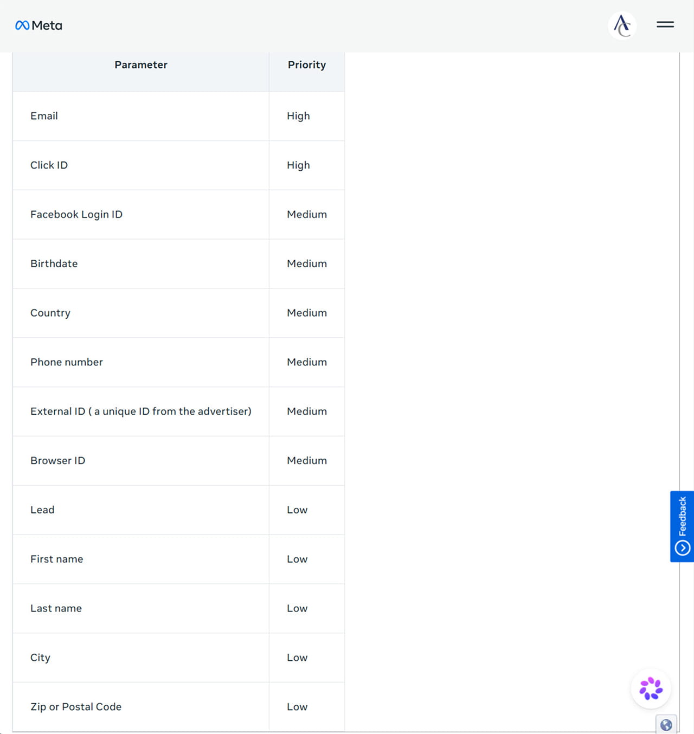Open the Feedback side tab
The height and width of the screenshot is (734, 694).
[x=682, y=526]
